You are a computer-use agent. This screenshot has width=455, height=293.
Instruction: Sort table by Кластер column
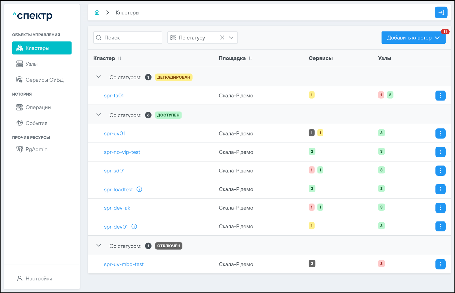tap(119, 58)
